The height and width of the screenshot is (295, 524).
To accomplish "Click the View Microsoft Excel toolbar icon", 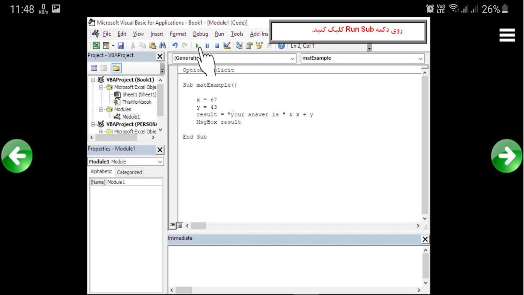I will click(x=96, y=46).
